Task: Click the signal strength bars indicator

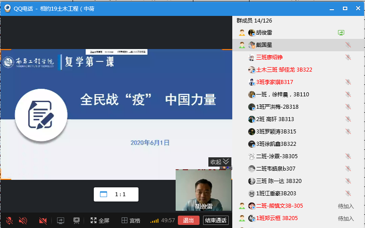Action: click(154, 220)
